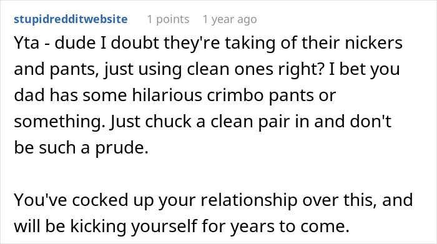Viewport: 437px width, 244px height.
Task: Click the word 'yourself' in last line
Action: tap(164, 226)
